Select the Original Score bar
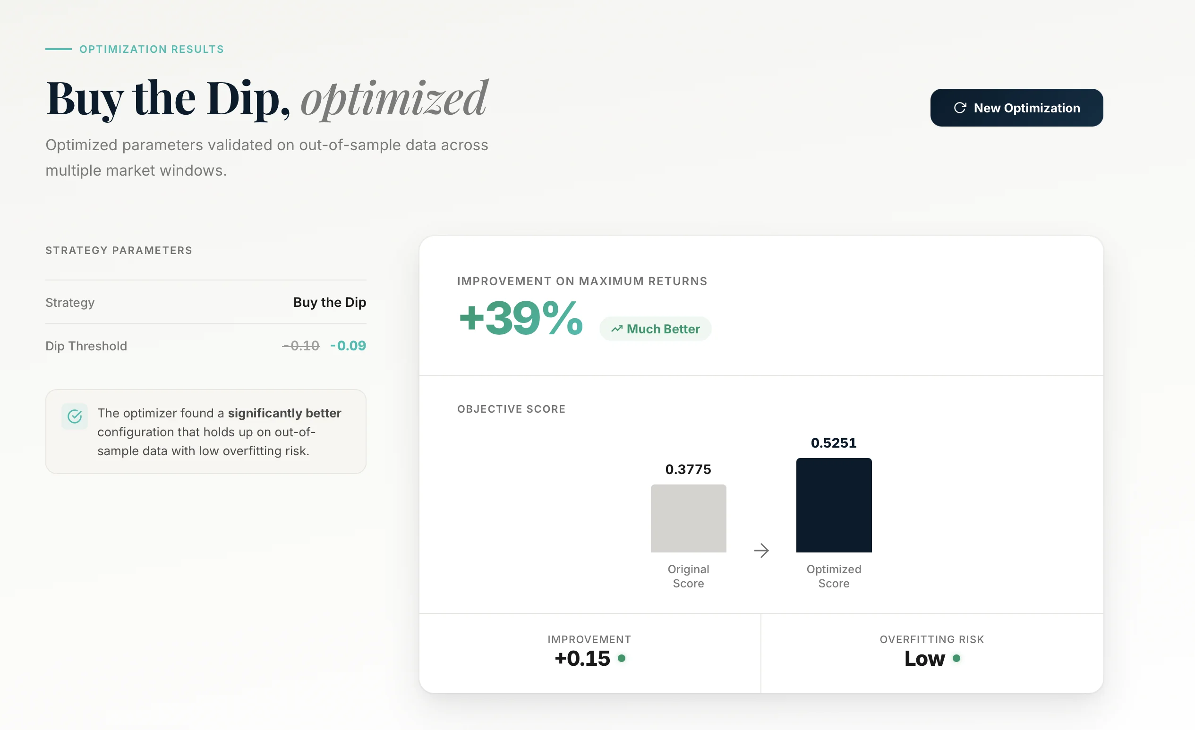Image resolution: width=1195 pixels, height=730 pixels. pyautogui.click(x=688, y=518)
